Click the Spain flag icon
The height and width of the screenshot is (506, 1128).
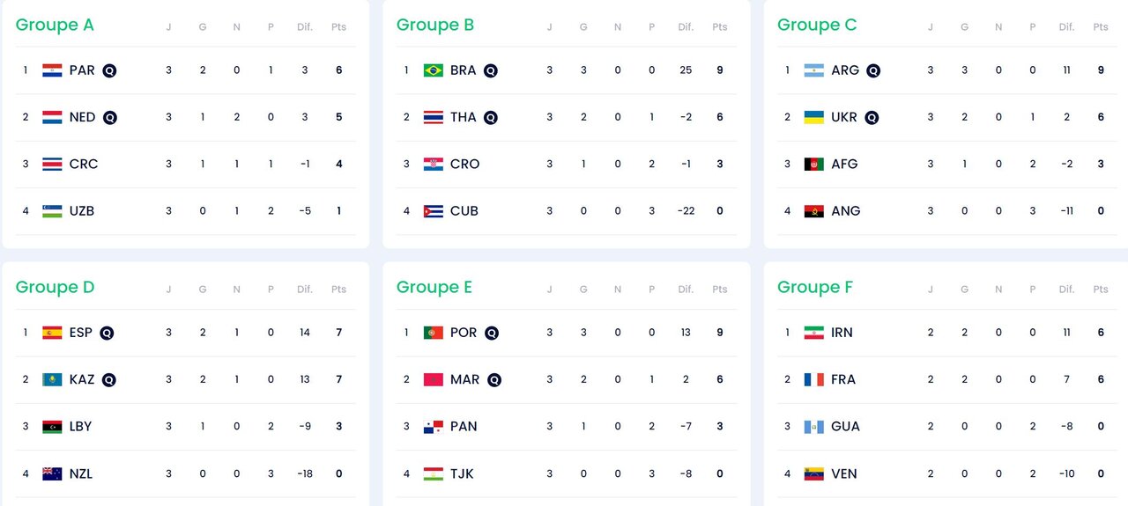click(52, 333)
